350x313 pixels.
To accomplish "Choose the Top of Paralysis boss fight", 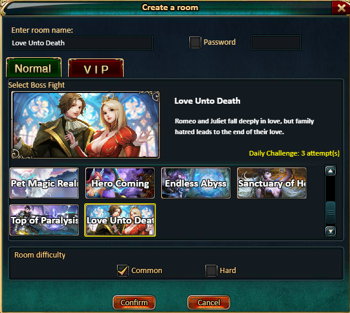I will [44, 220].
